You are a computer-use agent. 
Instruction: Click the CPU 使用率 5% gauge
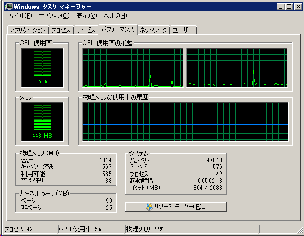42,67
